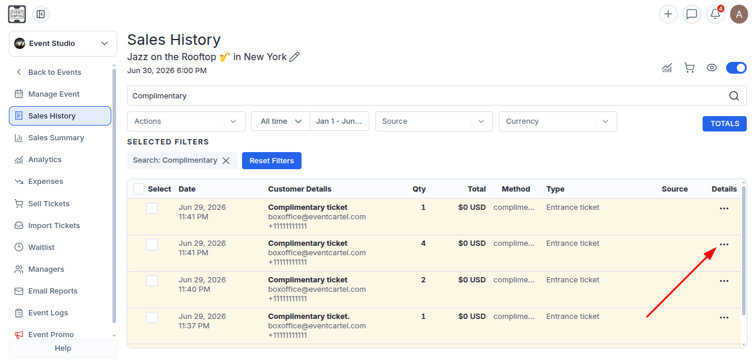The height and width of the screenshot is (359, 755).
Task: Open the Actions dropdown
Action: coord(186,121)
